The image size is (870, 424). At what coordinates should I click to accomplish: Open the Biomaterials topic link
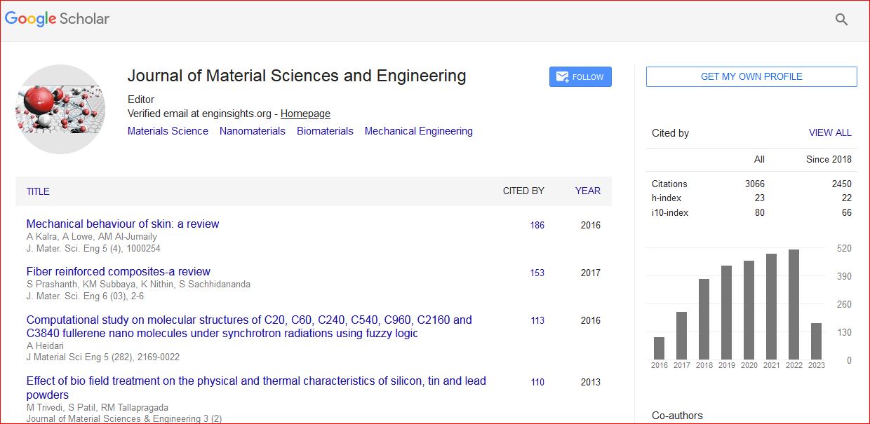(x=325, y=131)
